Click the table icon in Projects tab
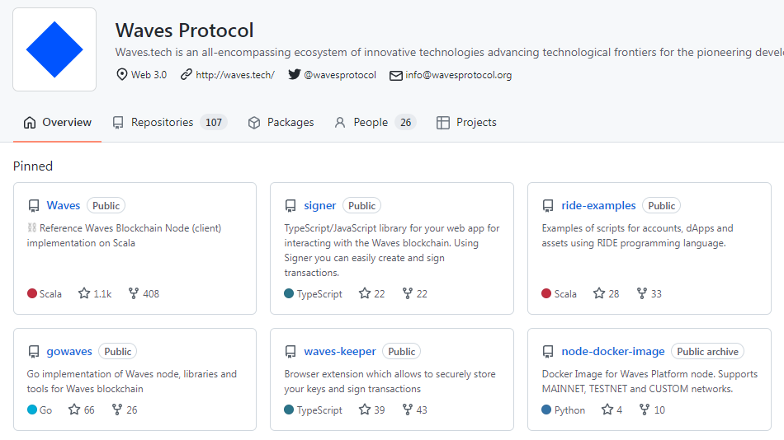The height and width of the screenshot is (440, 784). [x=443, y=123]
